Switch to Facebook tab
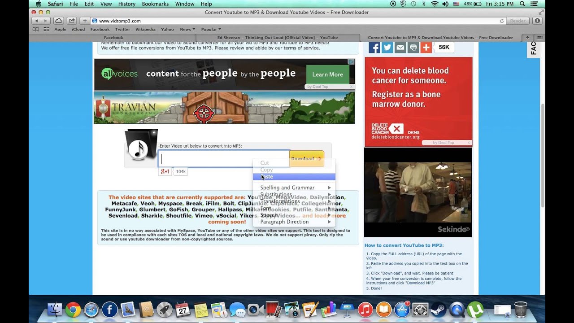 pos(113,38)
